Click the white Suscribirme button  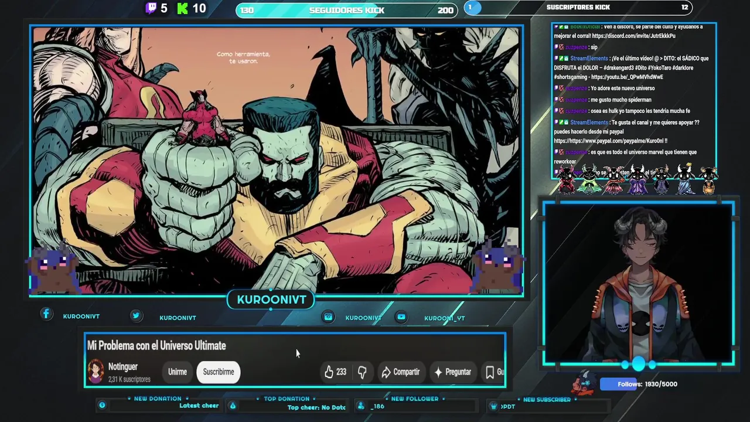coord(219,372)
